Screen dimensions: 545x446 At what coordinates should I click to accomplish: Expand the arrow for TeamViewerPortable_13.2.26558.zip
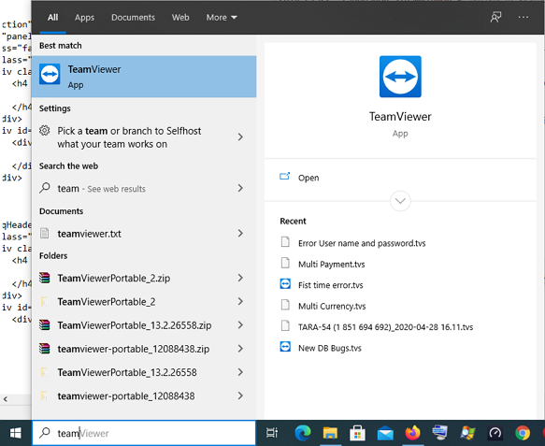pyautogui.click(x=240, y=325)
